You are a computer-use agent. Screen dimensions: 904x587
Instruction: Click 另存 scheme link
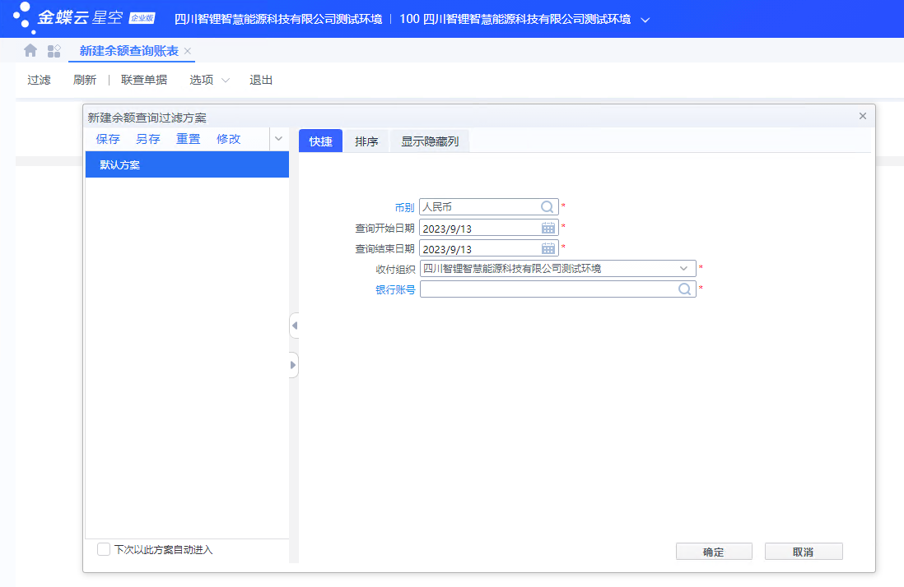[148, 139]
